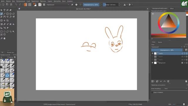188x106 pixels.
Task: Select the Polygon shape tool
Action: (14, 14)
